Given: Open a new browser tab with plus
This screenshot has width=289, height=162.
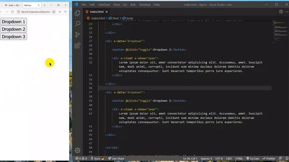Looking at the screenshot, I should (x=44, y=5).
